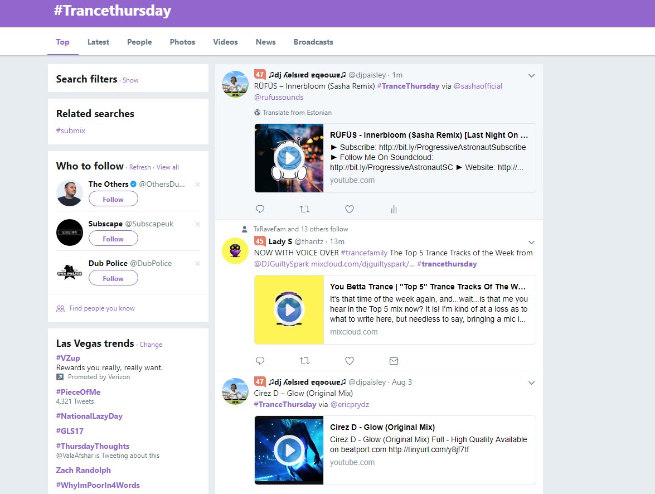Click Lady S's purple owl avatar
The image size is (655, 494).
(235, 251)
